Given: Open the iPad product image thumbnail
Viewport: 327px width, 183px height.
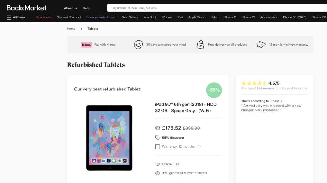Looking at the screenshot, I should click(109, 138).
